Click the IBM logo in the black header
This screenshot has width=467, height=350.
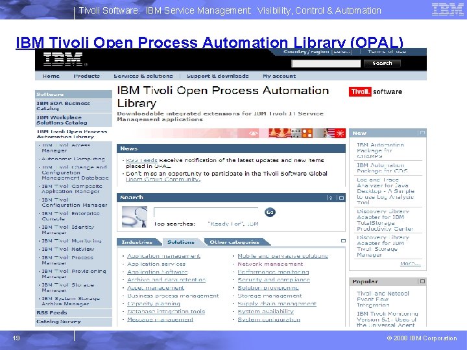pyautogui.click(x=63, y=59)
